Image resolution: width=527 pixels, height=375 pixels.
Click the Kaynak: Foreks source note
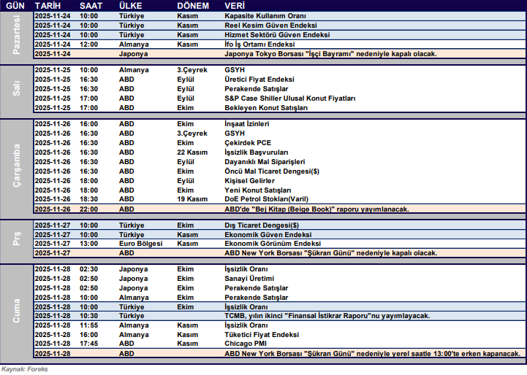coord(24,369)
